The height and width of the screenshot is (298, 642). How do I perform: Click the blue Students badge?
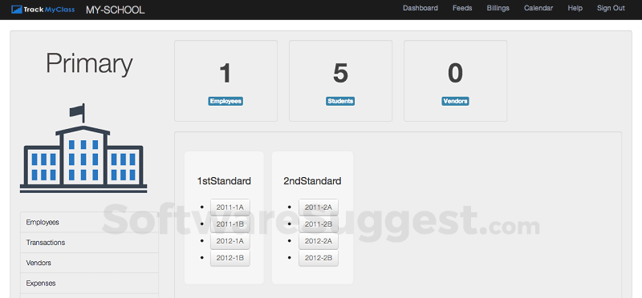point(340,101)
